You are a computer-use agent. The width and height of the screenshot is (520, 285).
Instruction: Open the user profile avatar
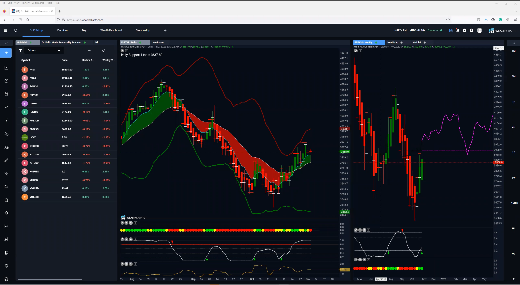479,31
